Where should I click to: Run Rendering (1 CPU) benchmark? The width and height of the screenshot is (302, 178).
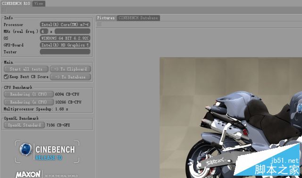tap(29, 94)
